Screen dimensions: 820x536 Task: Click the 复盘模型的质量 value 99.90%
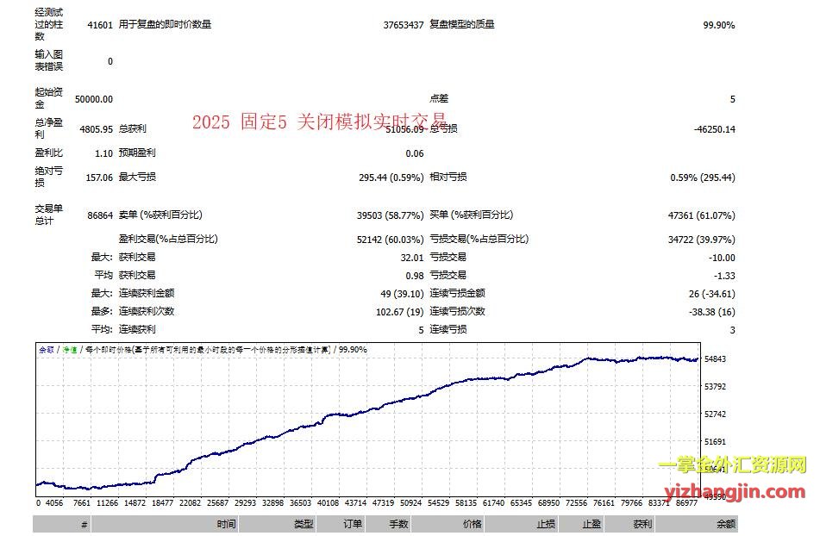click(718, 25)
